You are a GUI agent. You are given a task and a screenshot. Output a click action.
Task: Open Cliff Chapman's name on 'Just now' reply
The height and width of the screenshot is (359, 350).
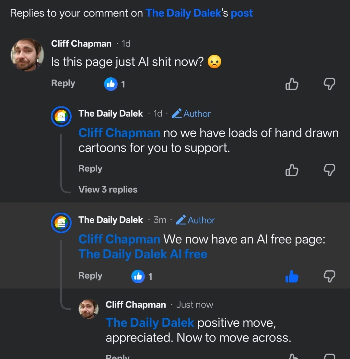coord(136,305)
